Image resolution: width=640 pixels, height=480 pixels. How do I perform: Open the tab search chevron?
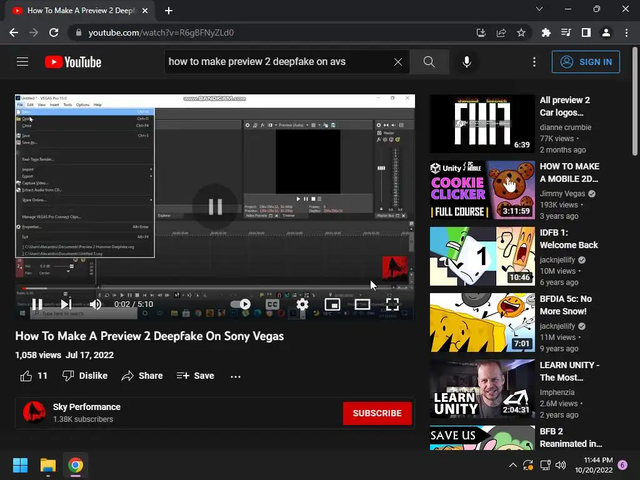point(539,9)
